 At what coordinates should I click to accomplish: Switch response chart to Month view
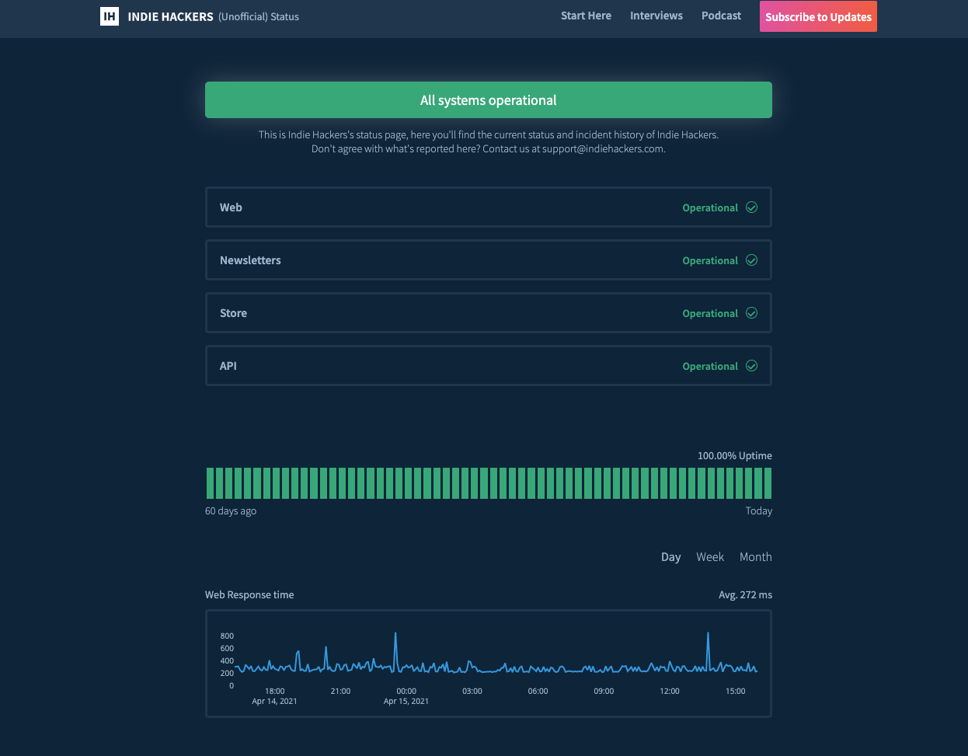[755, 557]
